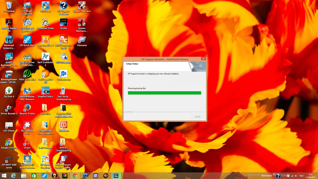Switch to Google Chrome in the taskbar
Image resolution: width=318 pixels, height=179 pixels.
coord(75,176)
